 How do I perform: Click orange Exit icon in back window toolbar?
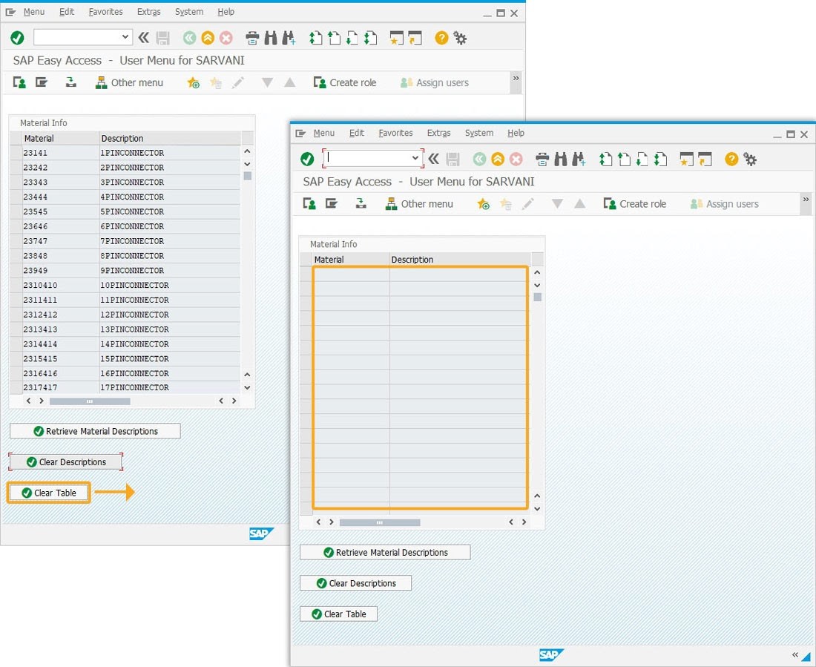point(208,38)
